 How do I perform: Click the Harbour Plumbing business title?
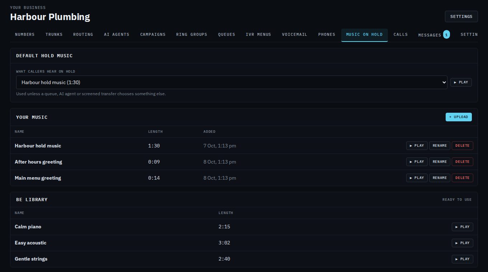pyautogui.click(x=50, y=17)
